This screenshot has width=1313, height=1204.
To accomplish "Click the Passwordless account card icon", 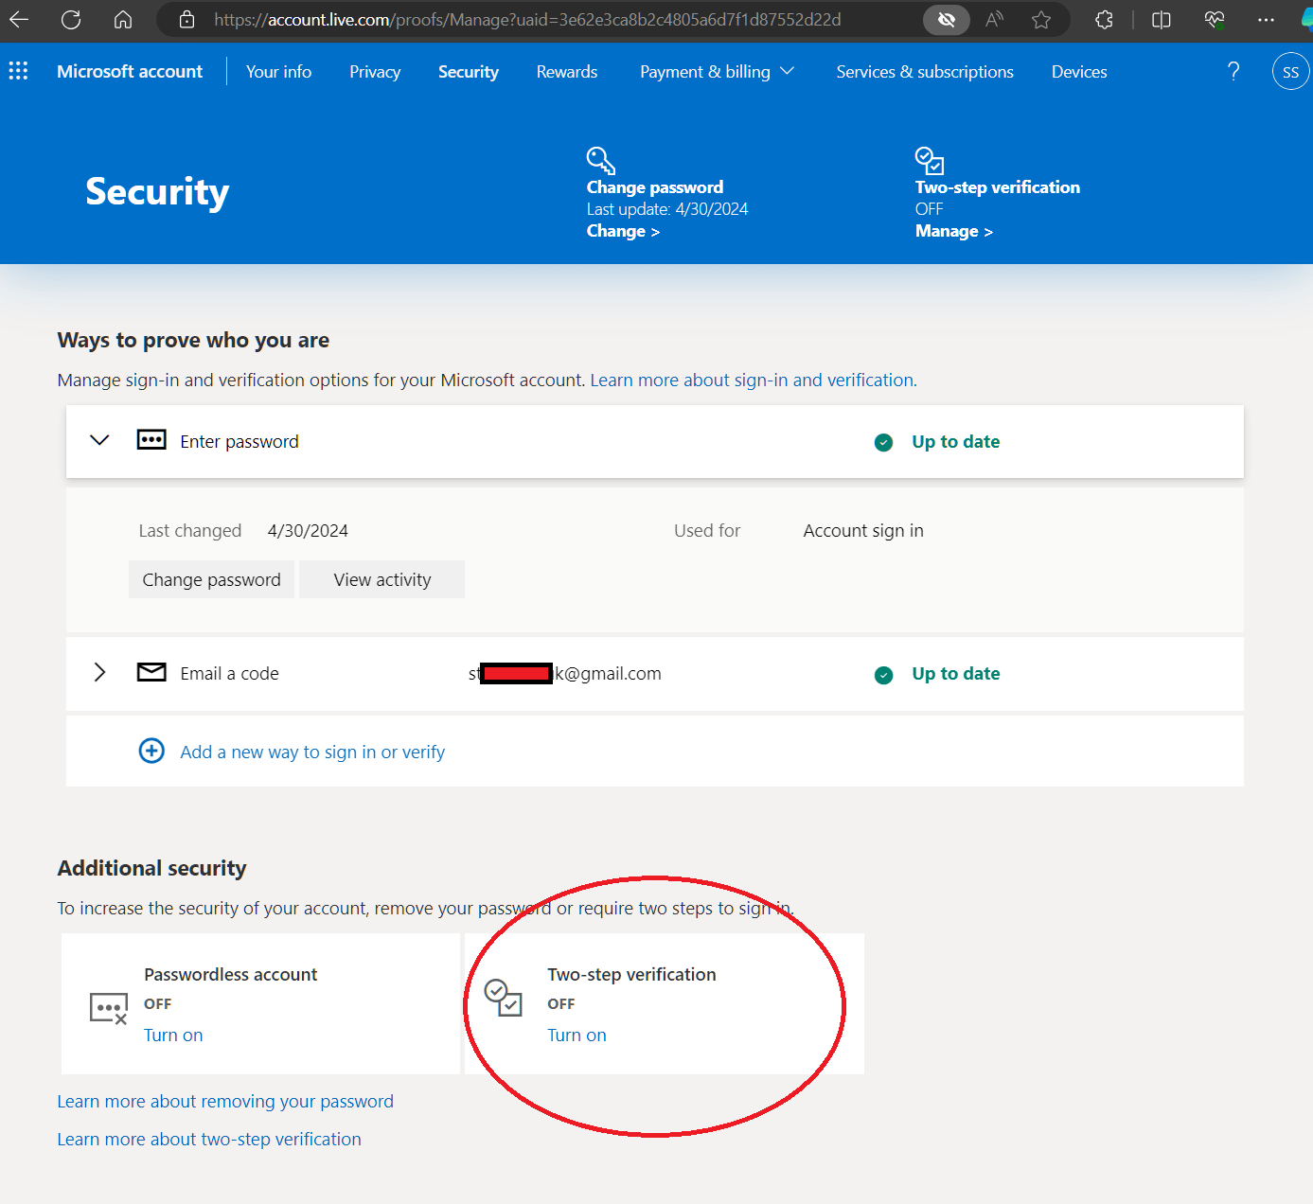I will click(x=108, y=1006).
